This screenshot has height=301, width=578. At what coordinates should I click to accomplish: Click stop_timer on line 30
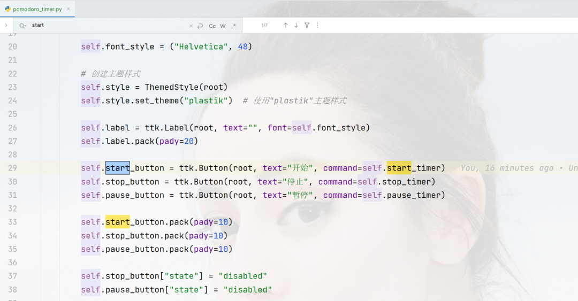(406, 182)
